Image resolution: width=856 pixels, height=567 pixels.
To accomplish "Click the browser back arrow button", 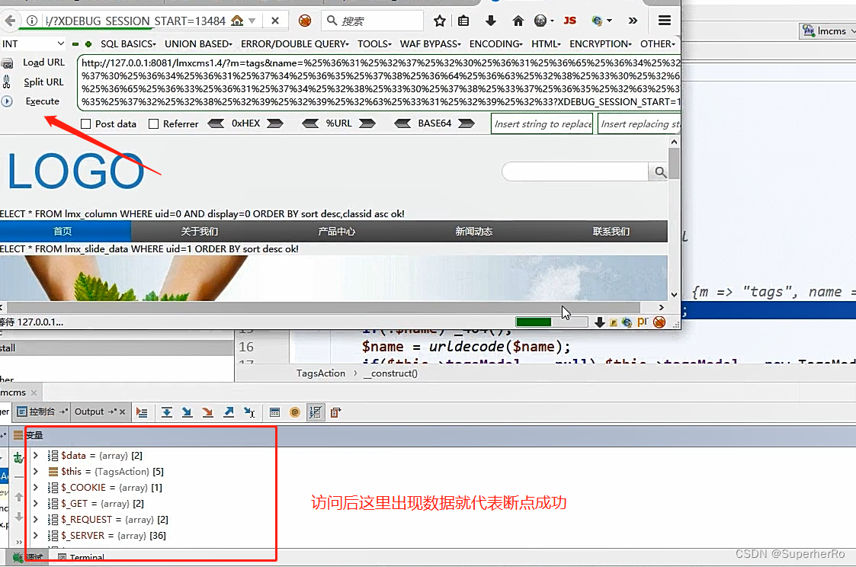I will 10,21.
